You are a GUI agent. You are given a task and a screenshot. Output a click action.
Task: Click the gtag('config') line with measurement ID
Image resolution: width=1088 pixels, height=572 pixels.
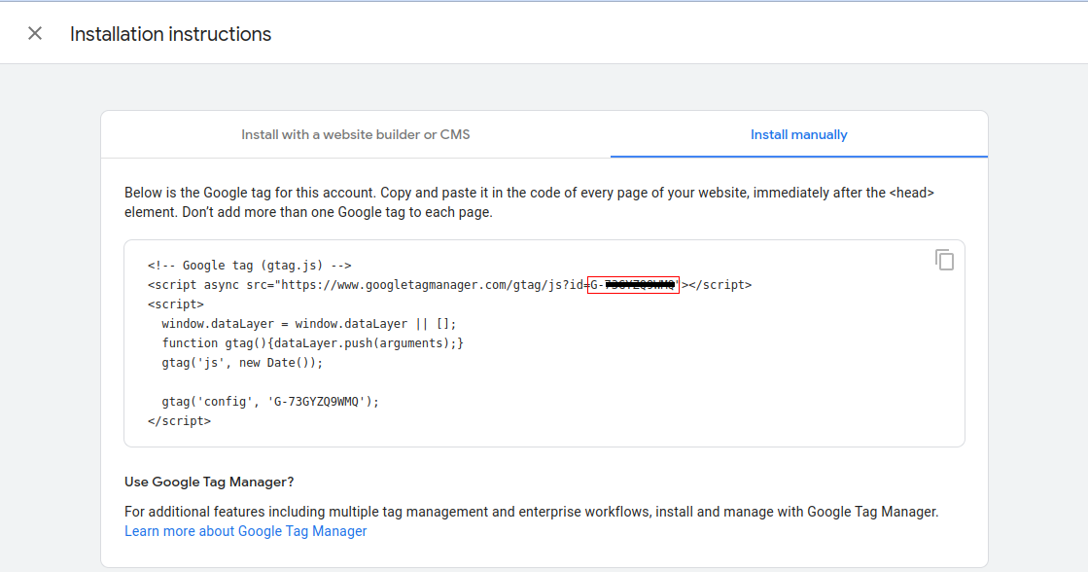pos(270,402)
